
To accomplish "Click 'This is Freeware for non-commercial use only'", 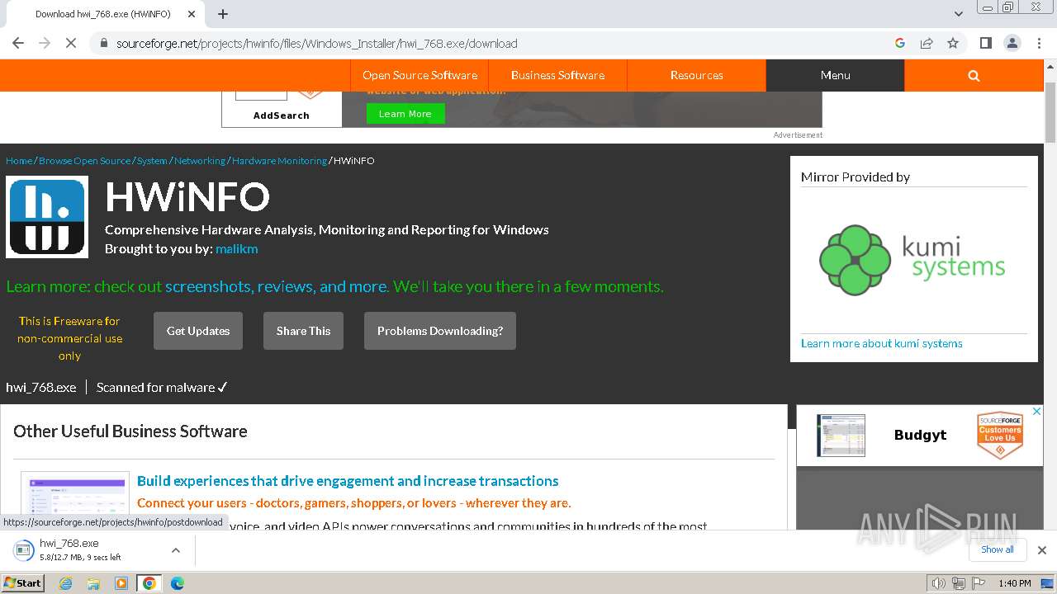I will (x=69, y=338).
